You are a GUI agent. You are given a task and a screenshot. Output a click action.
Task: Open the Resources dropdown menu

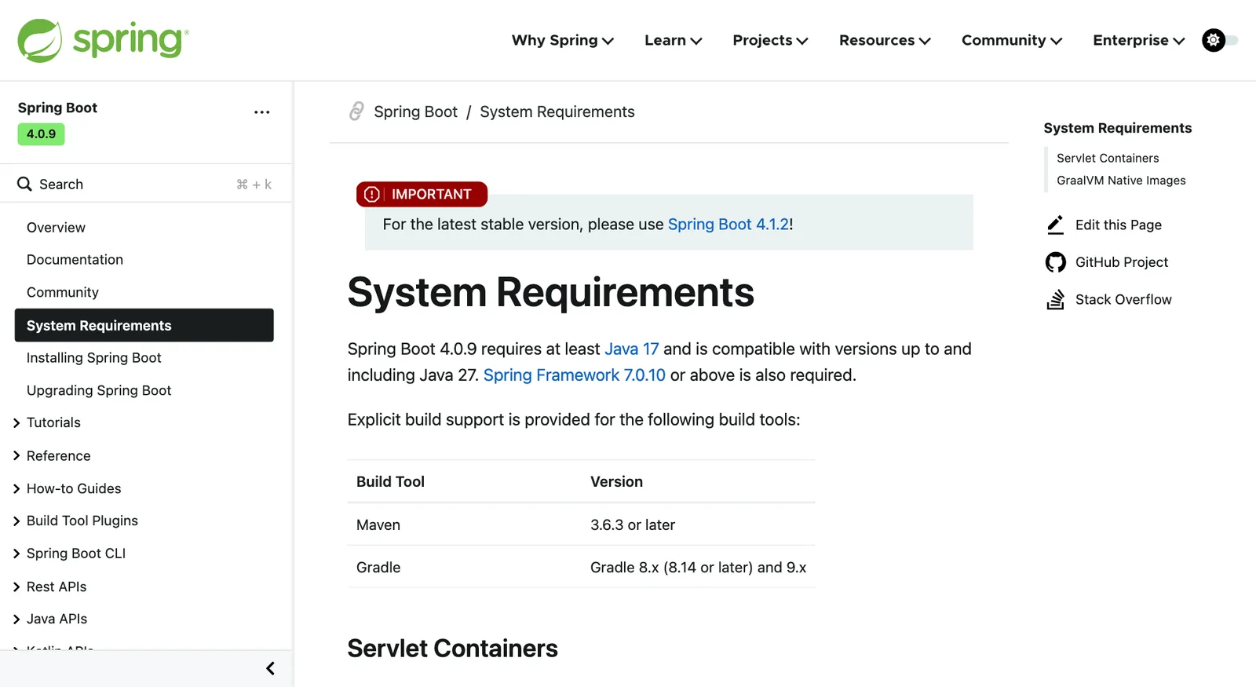885,40
